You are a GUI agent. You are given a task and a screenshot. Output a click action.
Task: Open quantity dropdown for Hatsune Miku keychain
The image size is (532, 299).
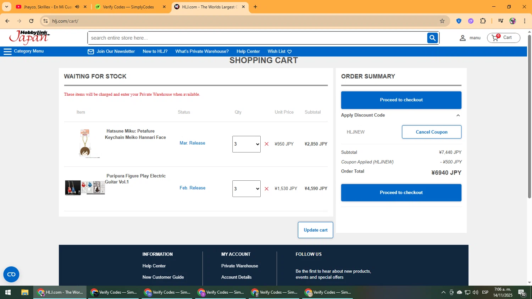click(x=246, y=144)
